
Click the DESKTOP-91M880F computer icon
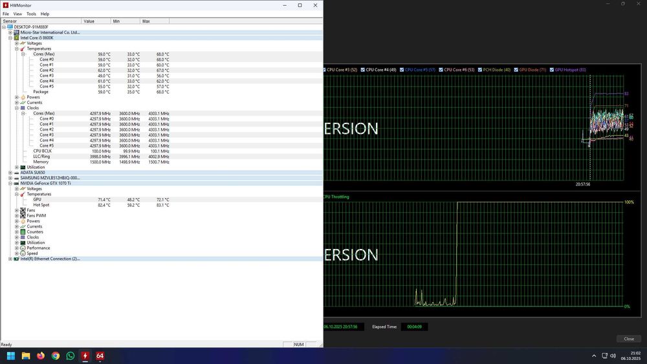pos(10,27)
